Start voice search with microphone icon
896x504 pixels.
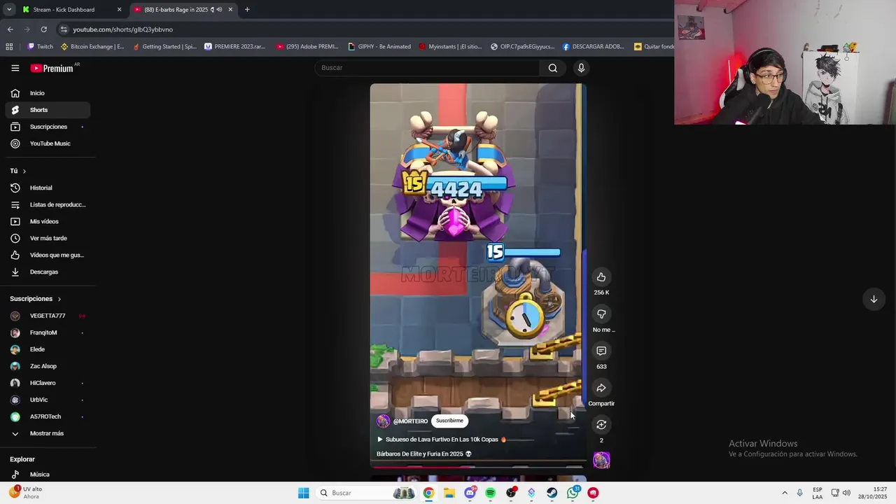click(x=581, y=68)
